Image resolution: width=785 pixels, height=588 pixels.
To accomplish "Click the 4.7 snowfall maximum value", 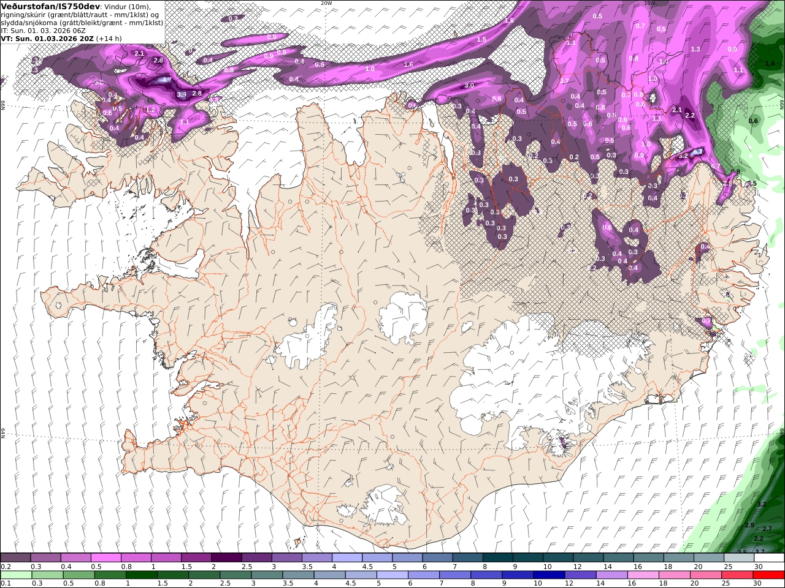I will coord(166,80).
